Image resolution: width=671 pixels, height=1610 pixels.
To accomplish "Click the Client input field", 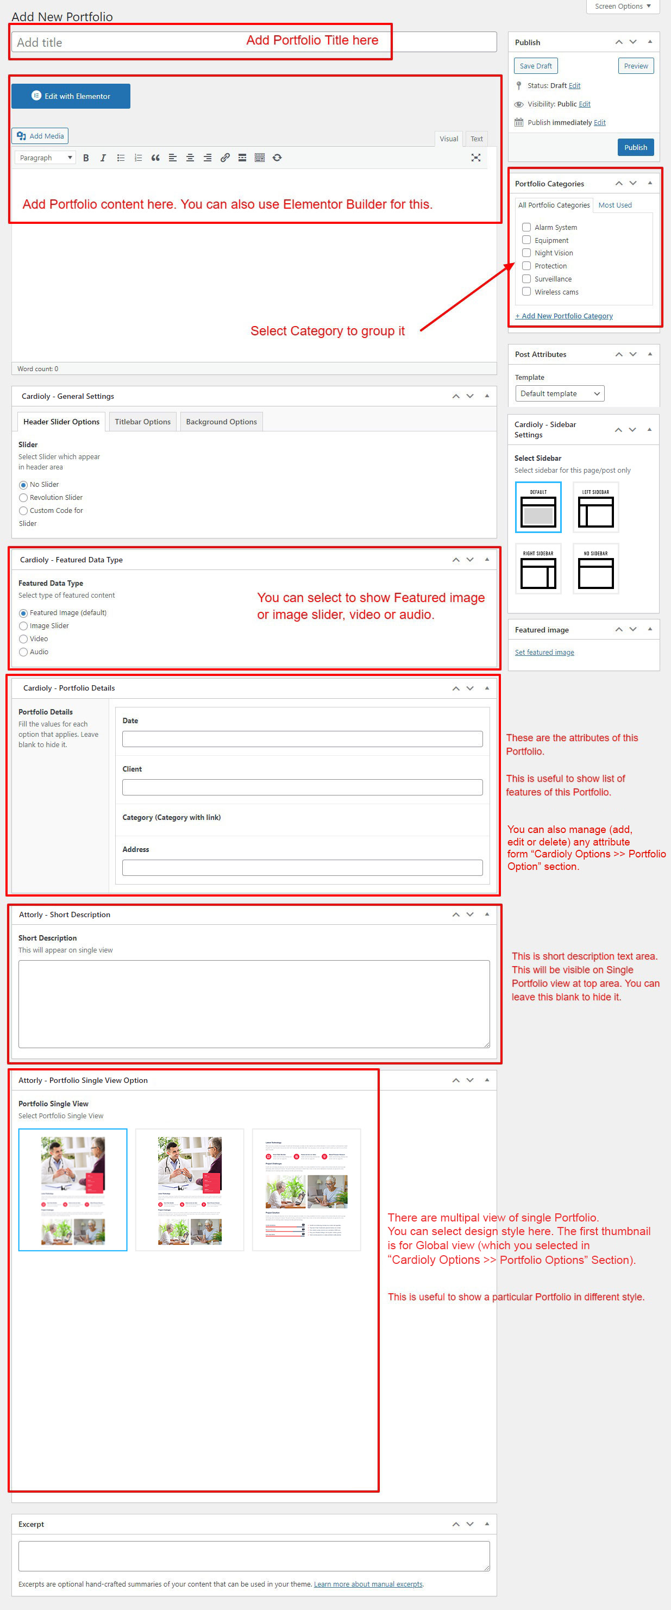I will tap(303, 787).
